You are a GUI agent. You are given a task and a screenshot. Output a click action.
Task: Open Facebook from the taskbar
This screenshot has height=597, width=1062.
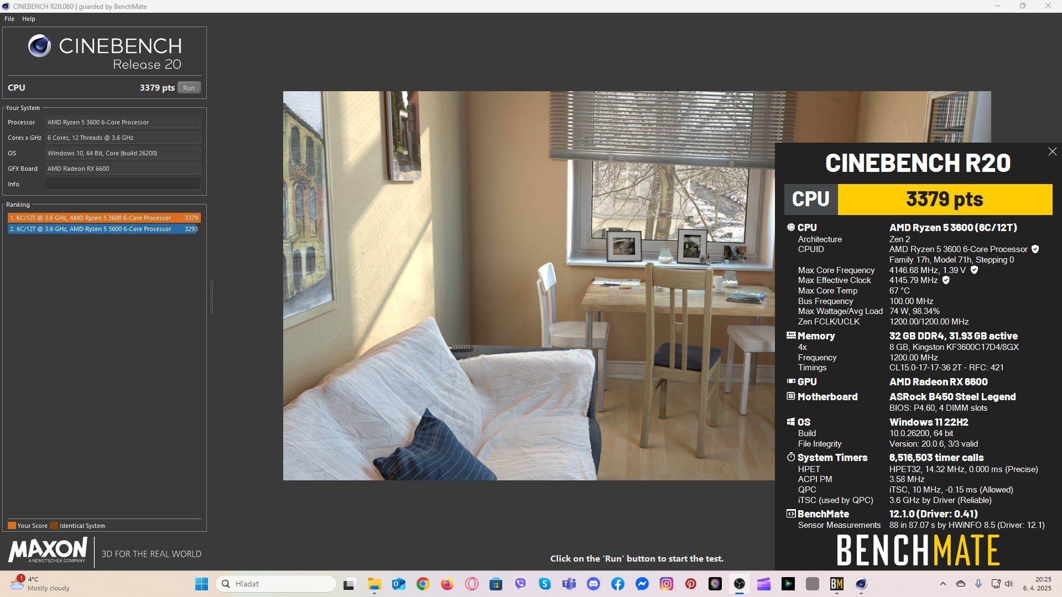pos(618,584)
